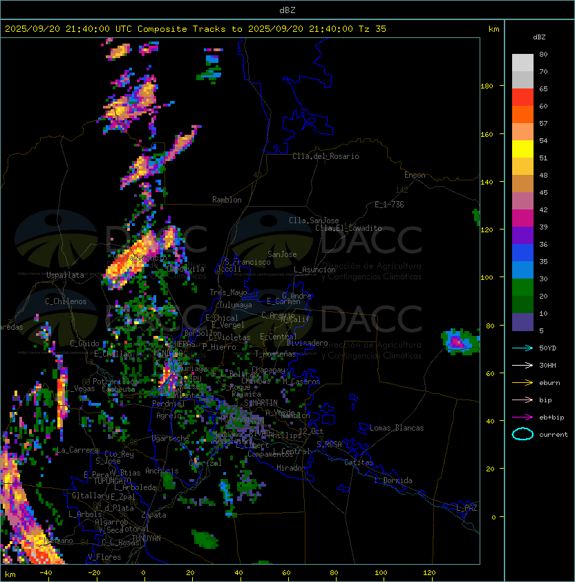This screenshot has height=582, width=575.
Task: Click the 12_Oct map label
Action: 311,431
